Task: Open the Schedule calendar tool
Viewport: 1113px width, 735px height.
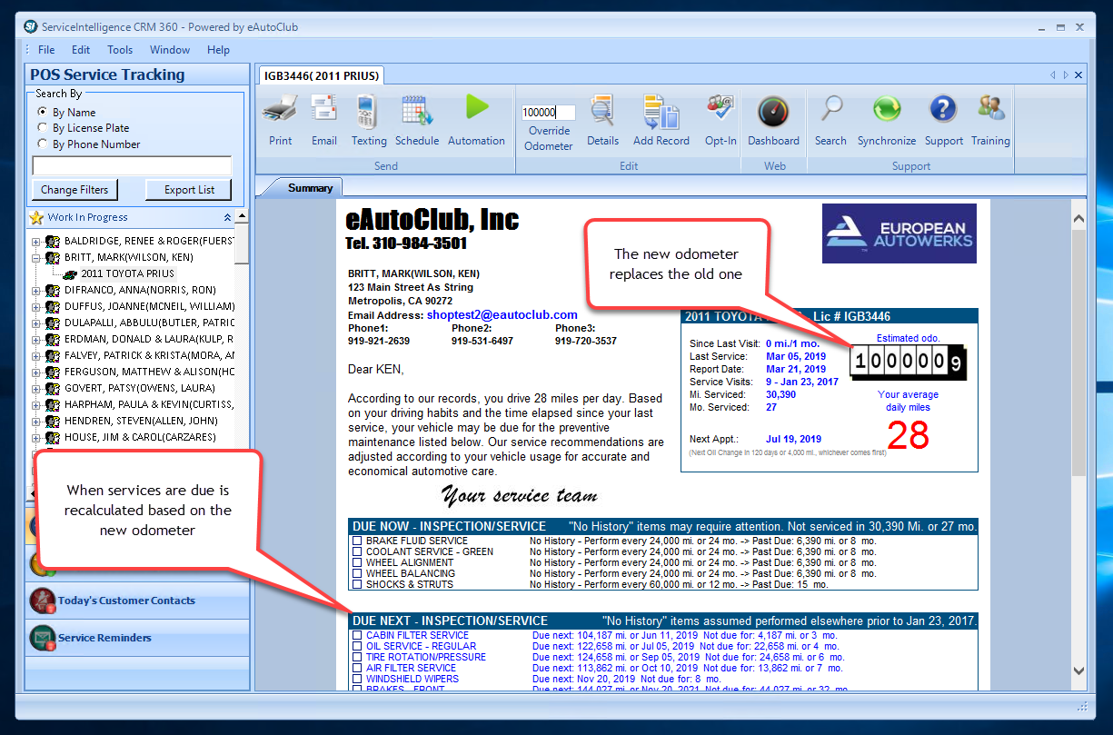Action: pyautogui.click(x=417, y=112)
